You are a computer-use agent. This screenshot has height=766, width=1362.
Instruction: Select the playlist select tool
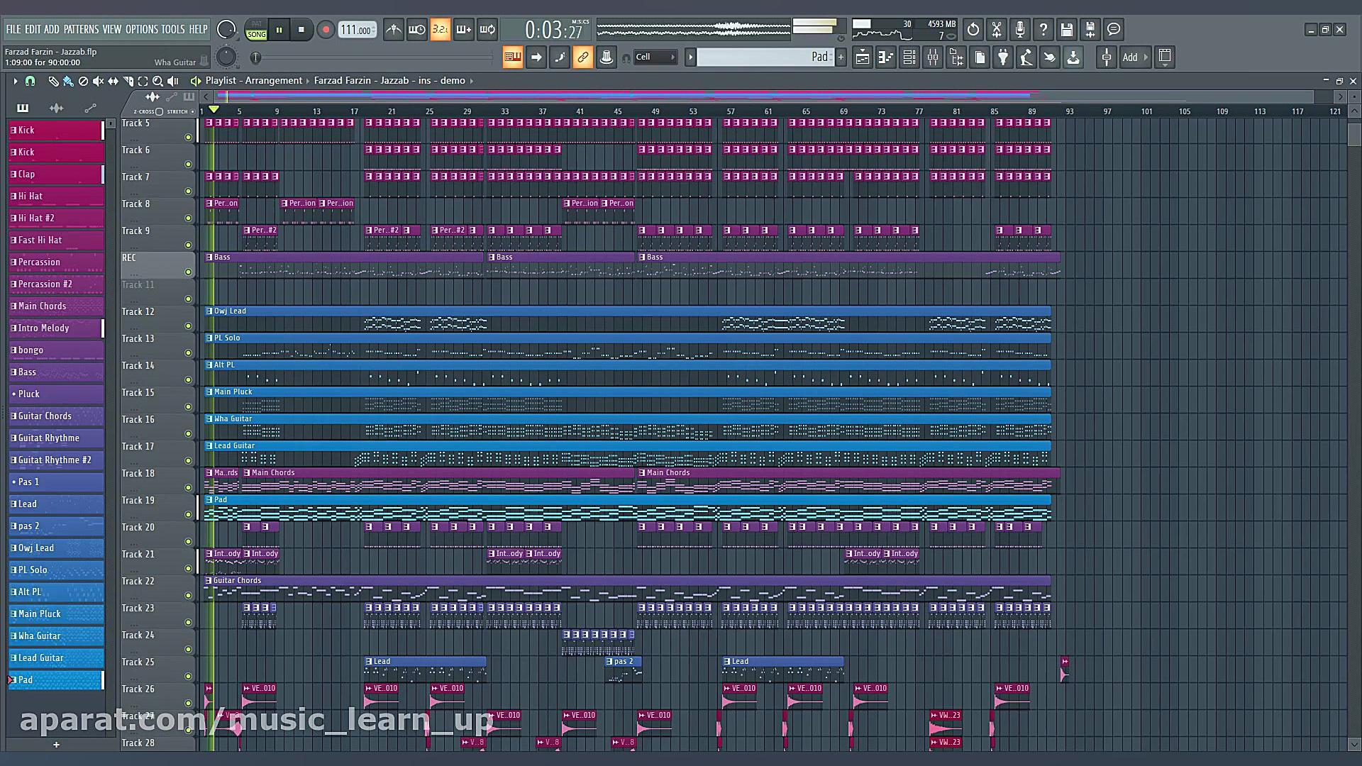(x=143, y=81)
